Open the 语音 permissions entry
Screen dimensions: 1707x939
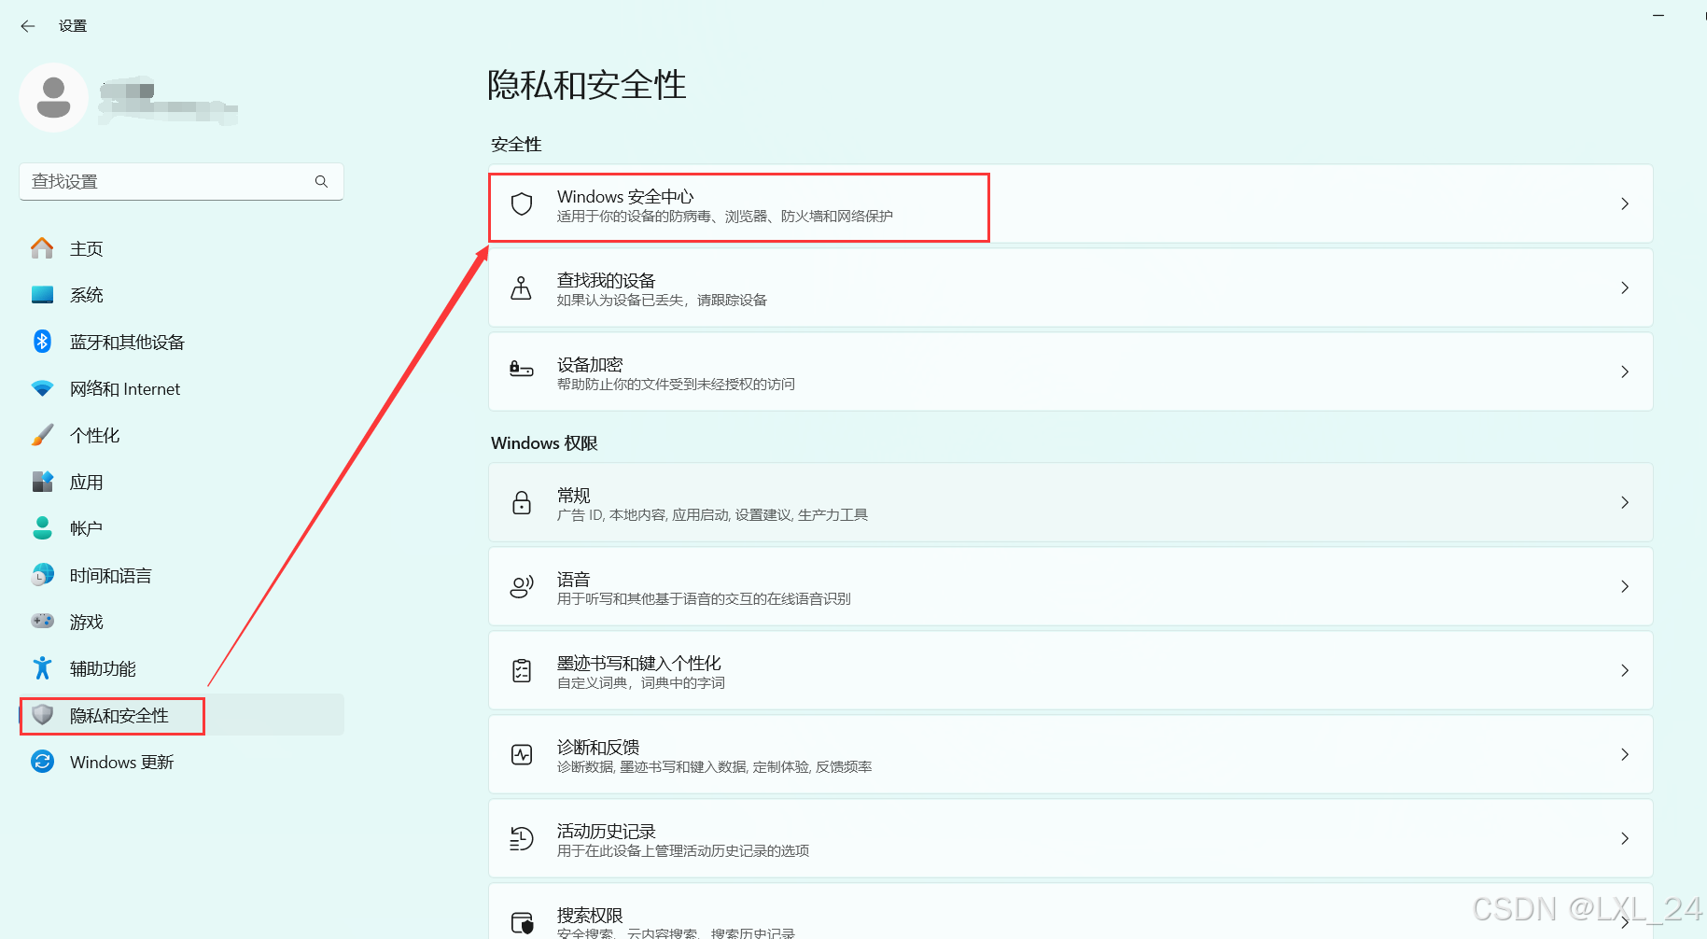pos(1070,586)
